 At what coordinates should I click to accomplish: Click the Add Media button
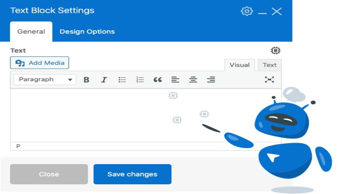[40, 63]
